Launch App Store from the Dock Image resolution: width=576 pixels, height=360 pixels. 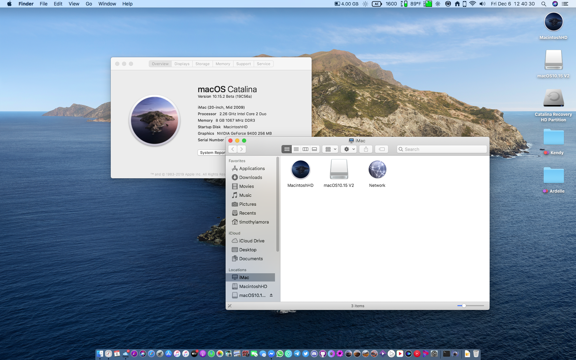[168, 353]
